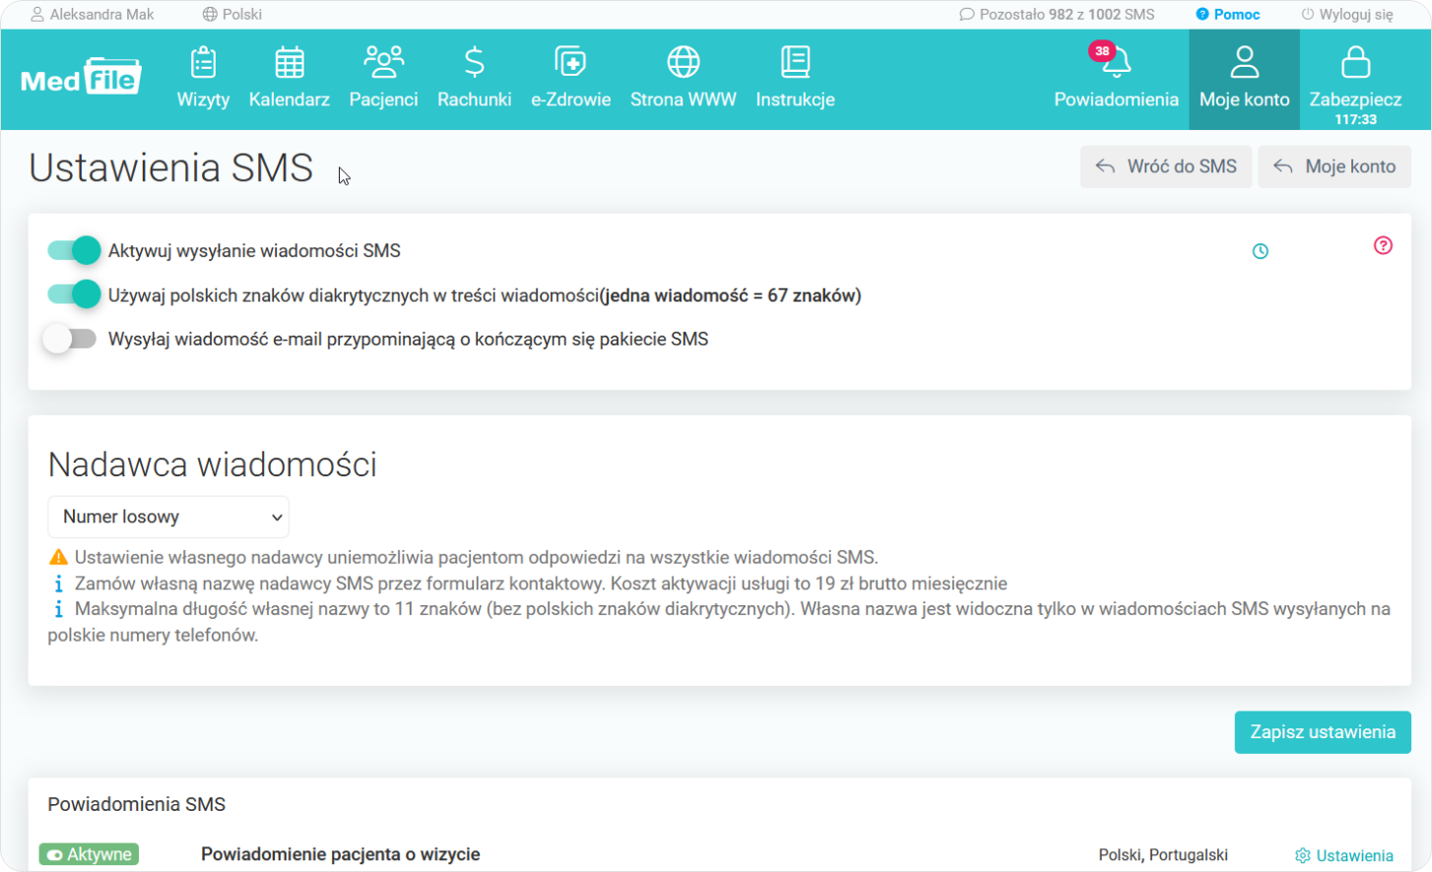Open the Polski language selector
1432x872 pixels.
click(x=232, y=15)
